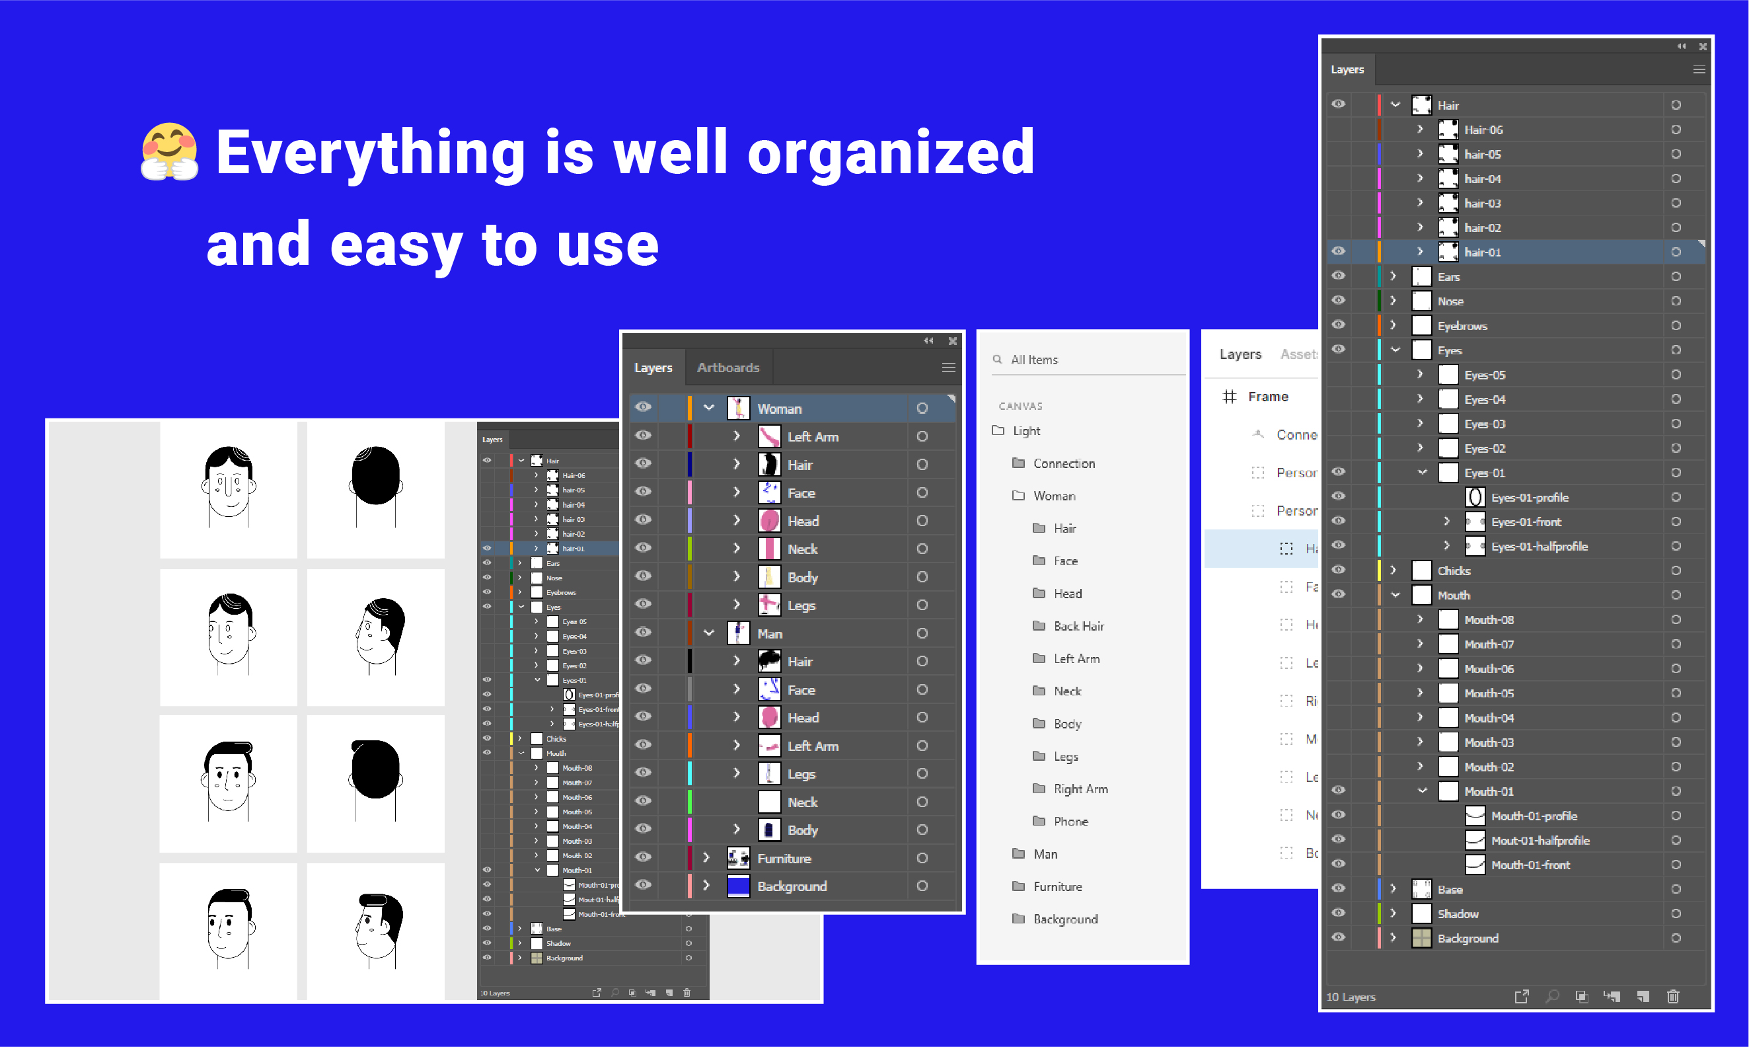
Task: Click the Frame grid icon in Frame row
Action: 1229,397
